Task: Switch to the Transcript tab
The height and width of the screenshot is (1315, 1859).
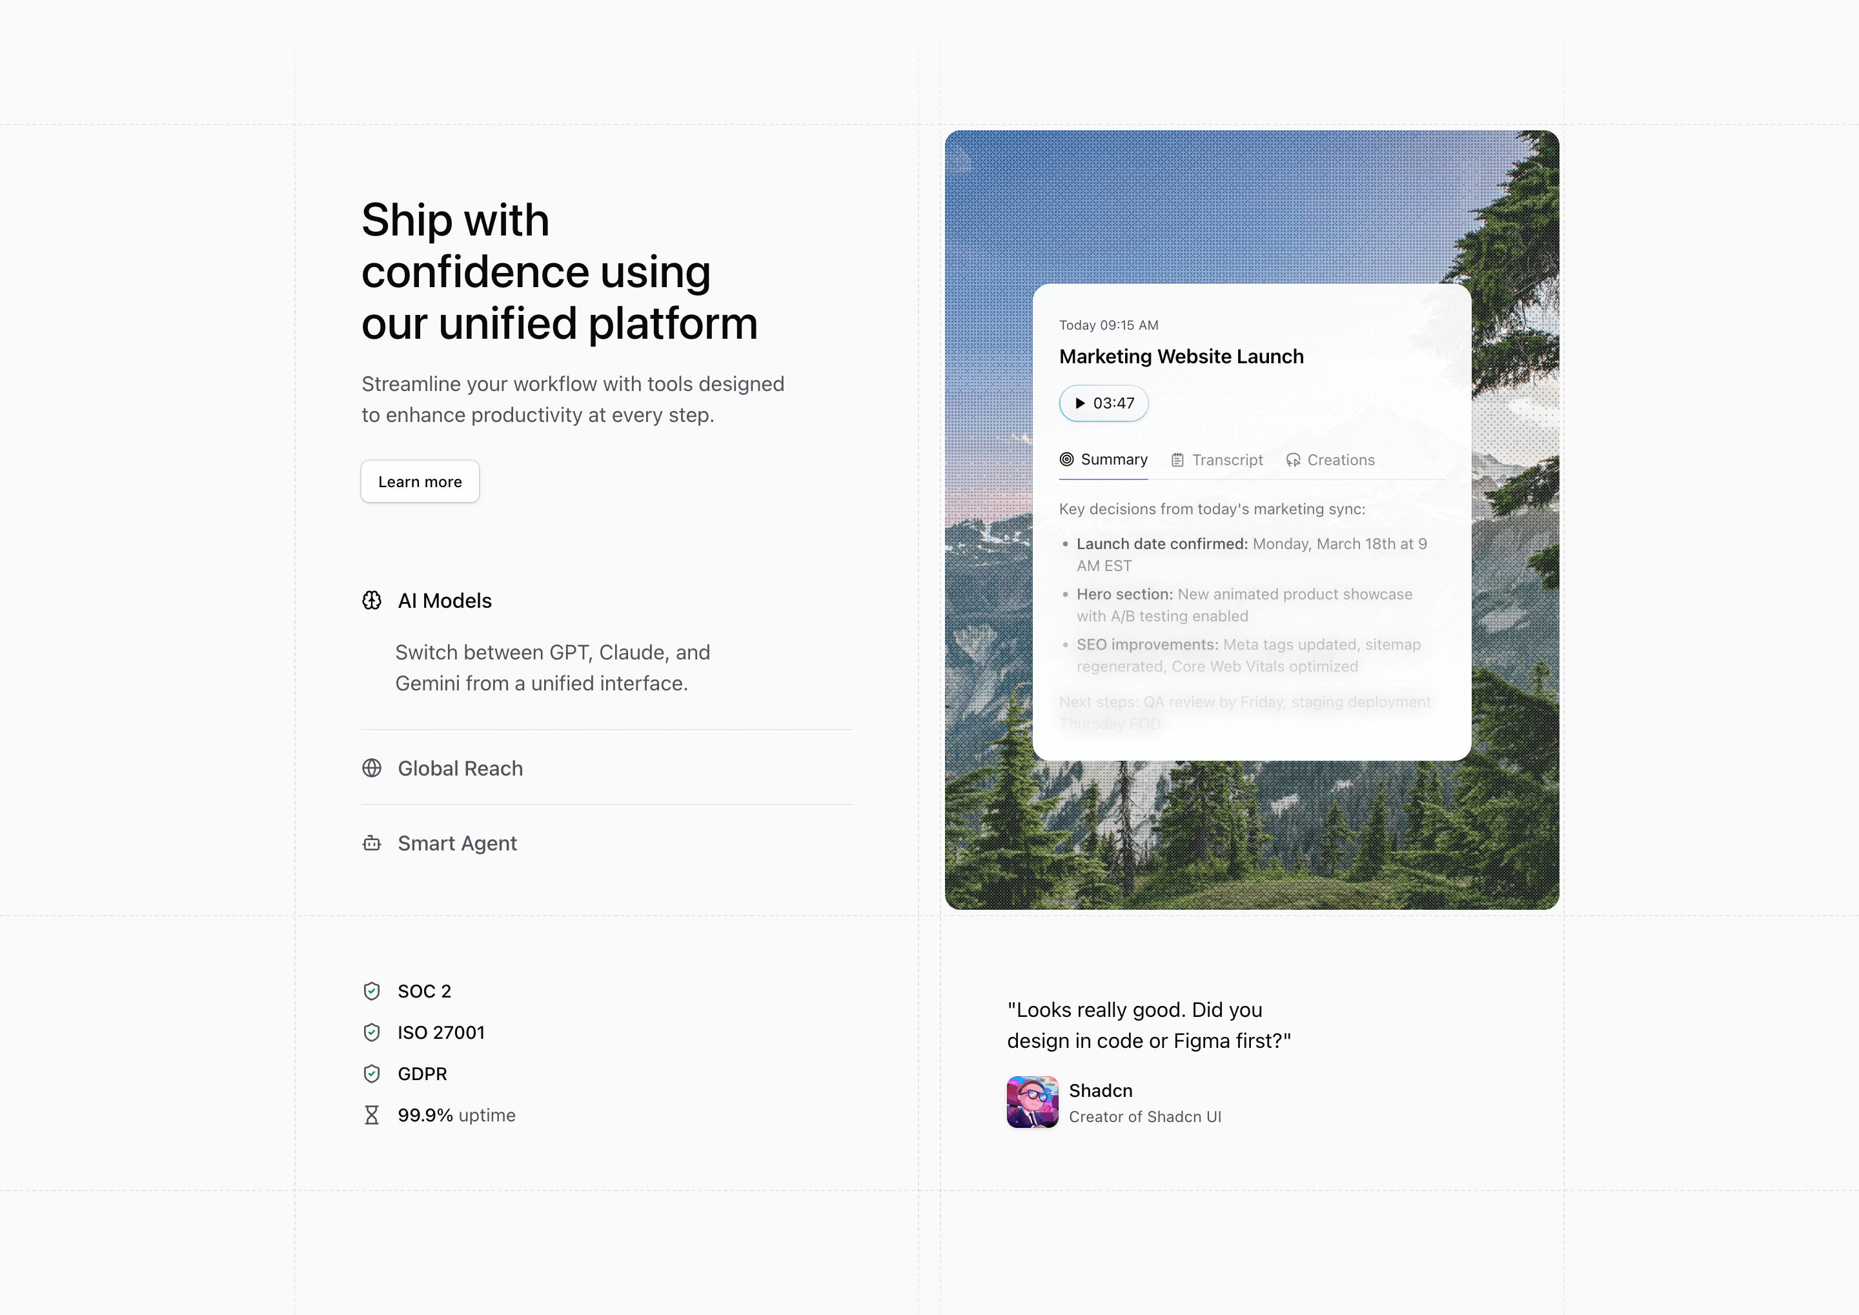Action: click(x=1228, y=459)
